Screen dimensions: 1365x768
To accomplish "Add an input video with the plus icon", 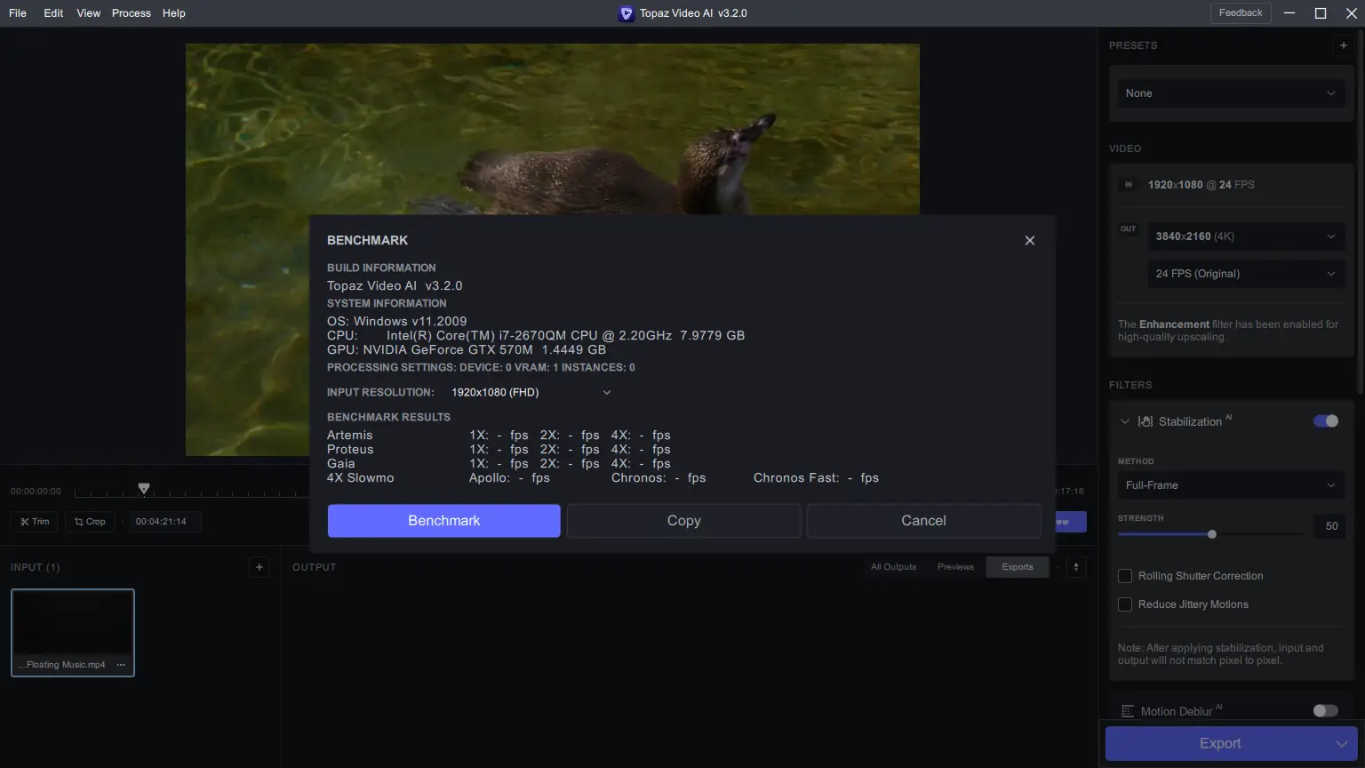I will pyautogui.click(x=259, y=567).
